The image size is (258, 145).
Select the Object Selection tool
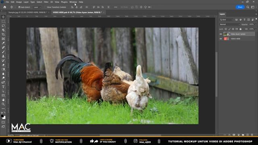[x=3, y=30]
